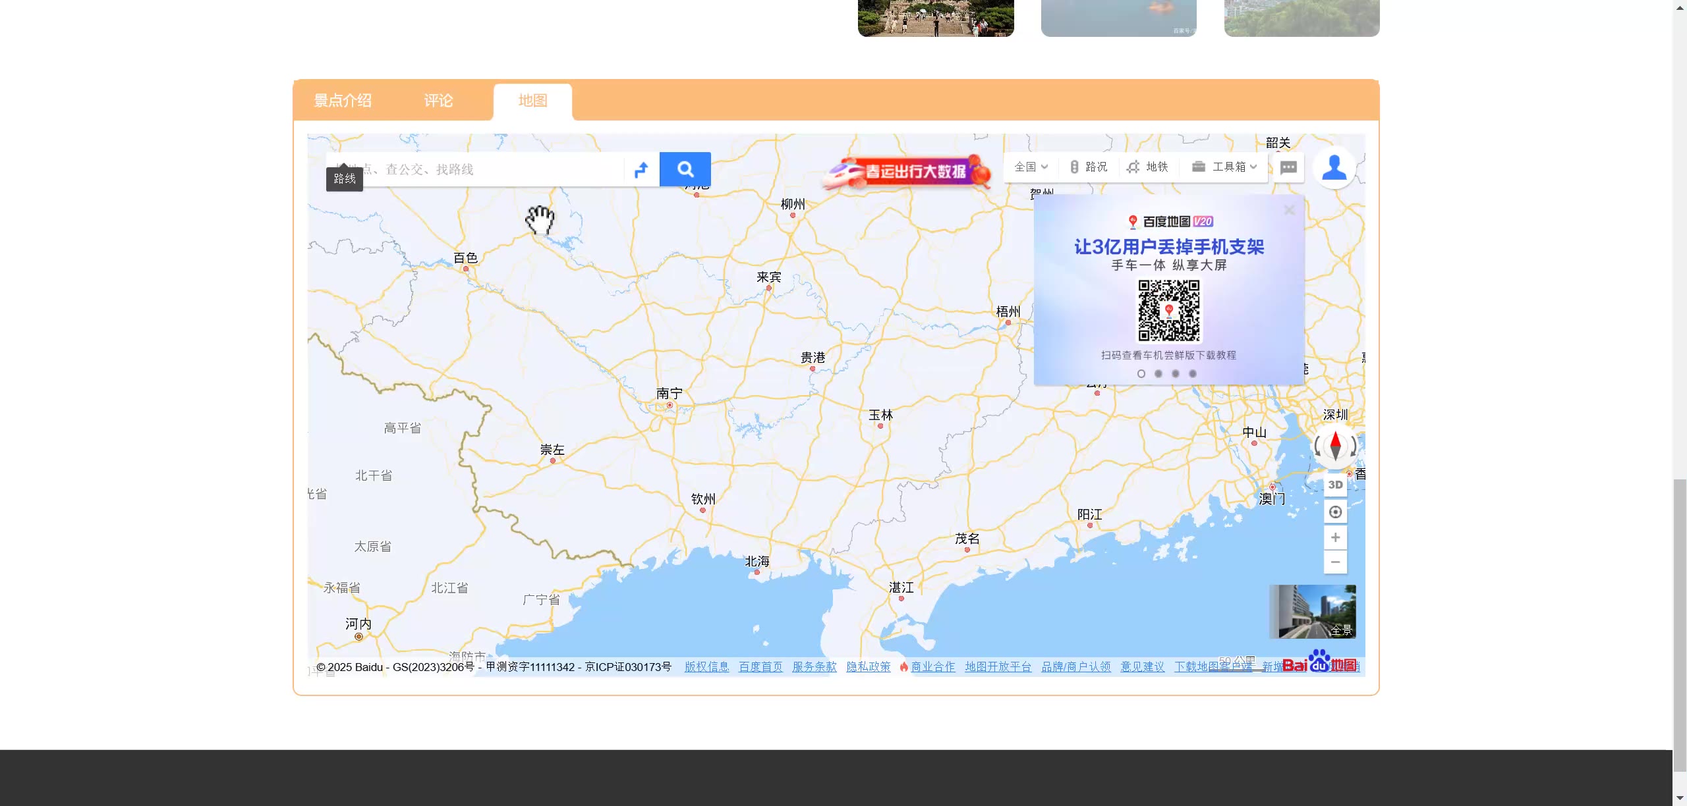Zoom in with the plus button

[x=1335, y=537]
